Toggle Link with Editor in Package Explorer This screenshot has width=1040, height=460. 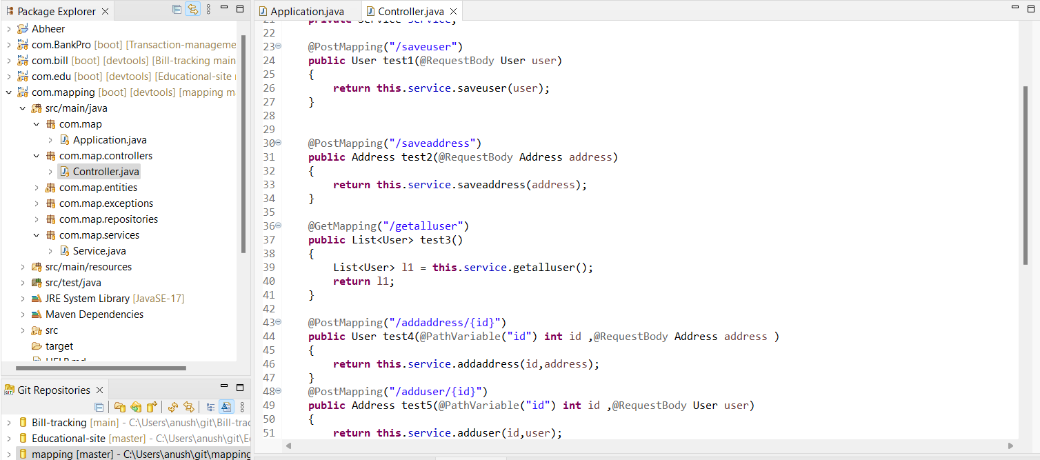tap(192, 10)
